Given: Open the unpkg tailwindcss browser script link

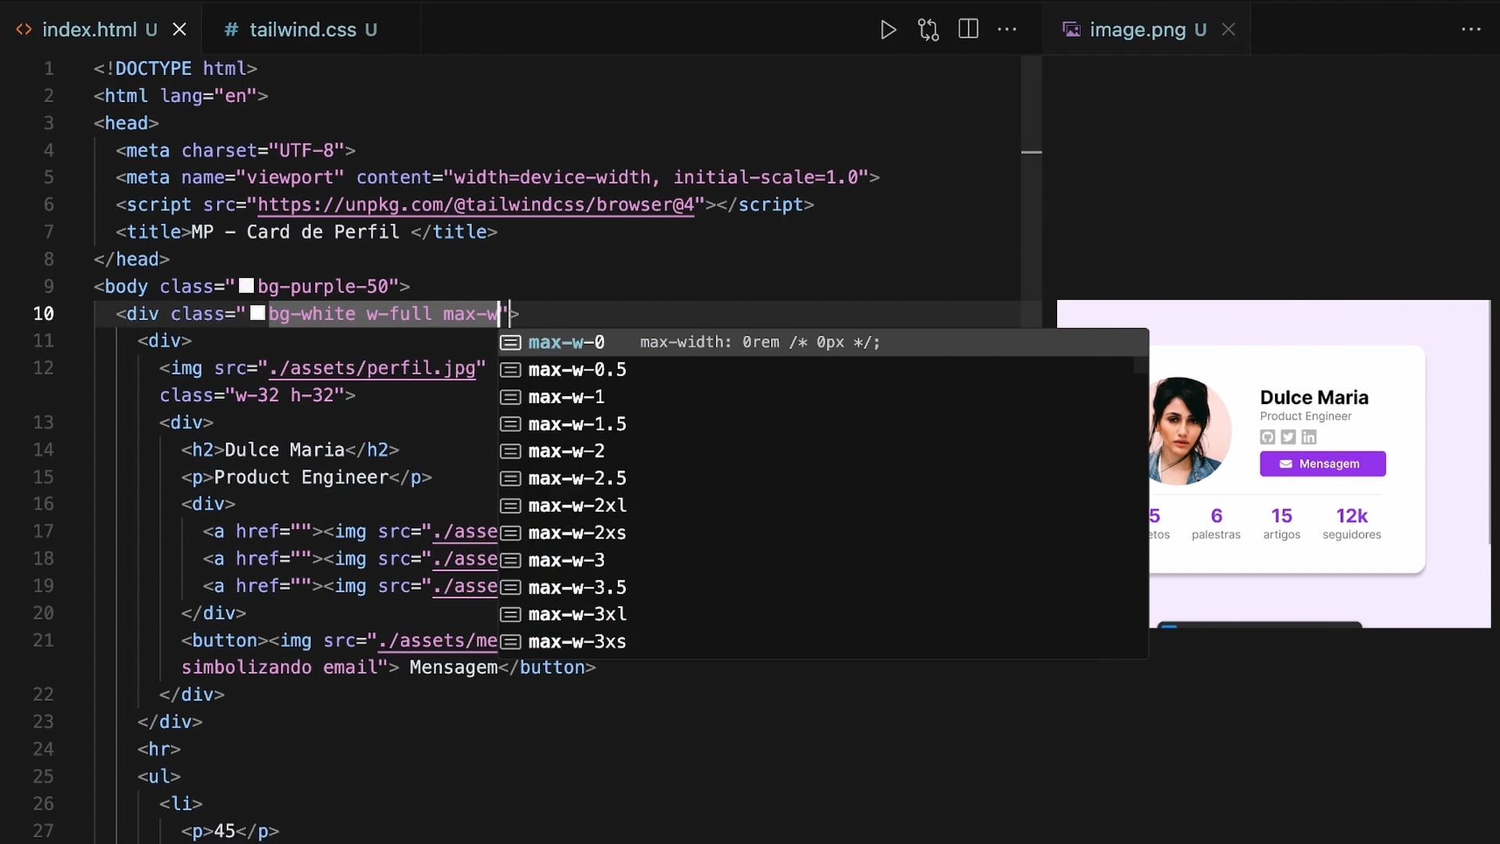Looking at the screenshot, I should 476,205.
